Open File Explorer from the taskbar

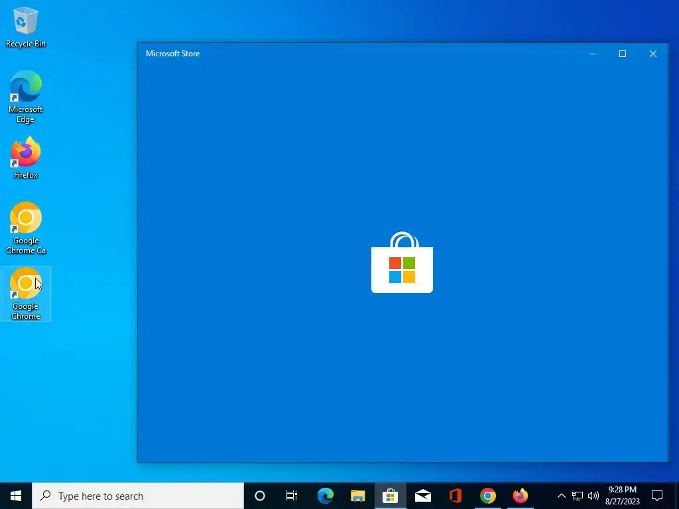pos(357,496)
